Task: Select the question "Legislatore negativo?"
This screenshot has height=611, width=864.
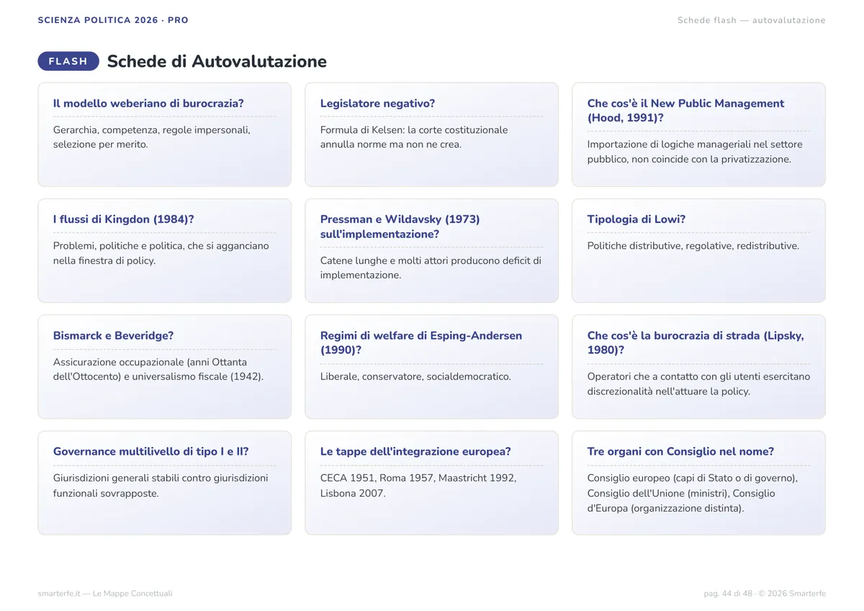Action: (378, 104)
